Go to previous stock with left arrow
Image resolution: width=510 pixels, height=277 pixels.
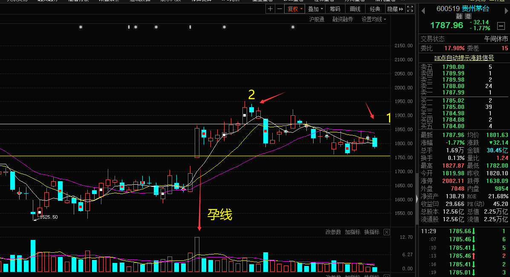tap(423, 11)
